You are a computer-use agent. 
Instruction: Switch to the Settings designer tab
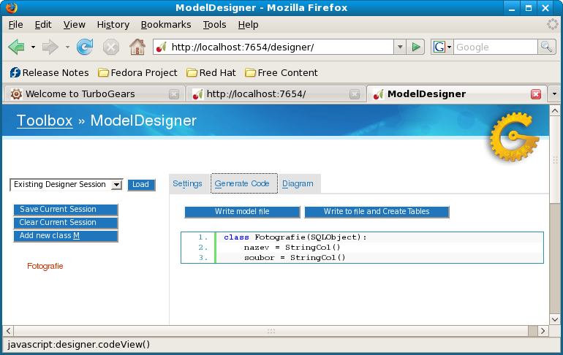click(x=187, y=183)
